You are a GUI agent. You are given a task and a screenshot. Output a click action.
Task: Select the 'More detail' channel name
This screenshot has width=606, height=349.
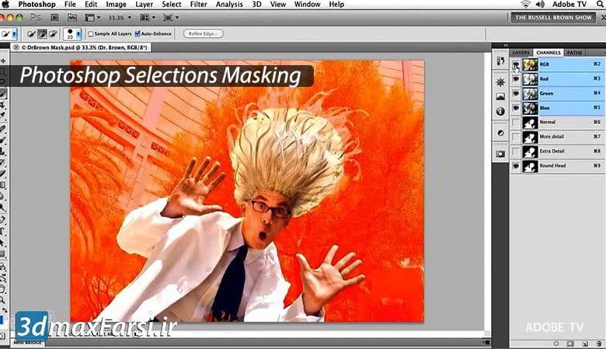(x=552, y=136)
